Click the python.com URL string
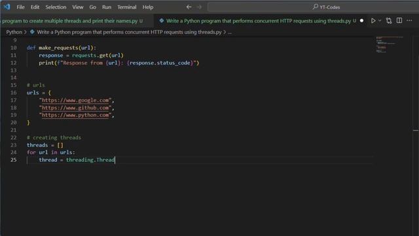This screenshot has width=419, height=236. click(x=75, y=115)
